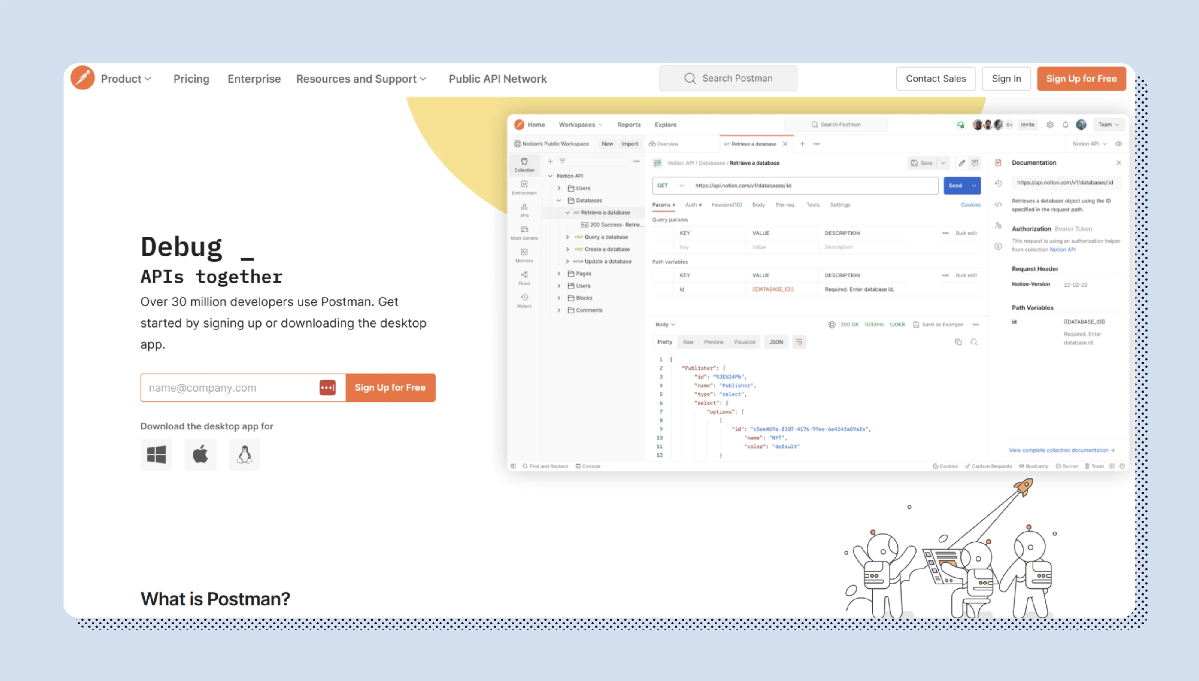Click the user avatar next to Team
This screenshot has height=681, width=1199.
coord(1081,125)
